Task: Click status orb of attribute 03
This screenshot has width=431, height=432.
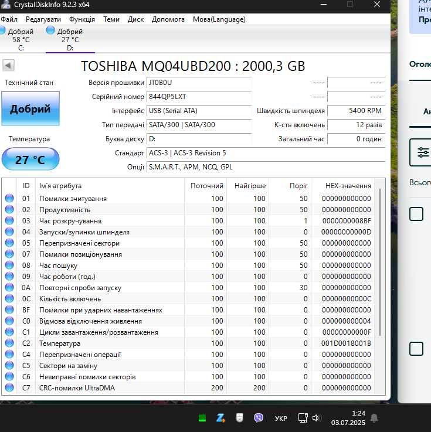Action: (x=9, y=220)
